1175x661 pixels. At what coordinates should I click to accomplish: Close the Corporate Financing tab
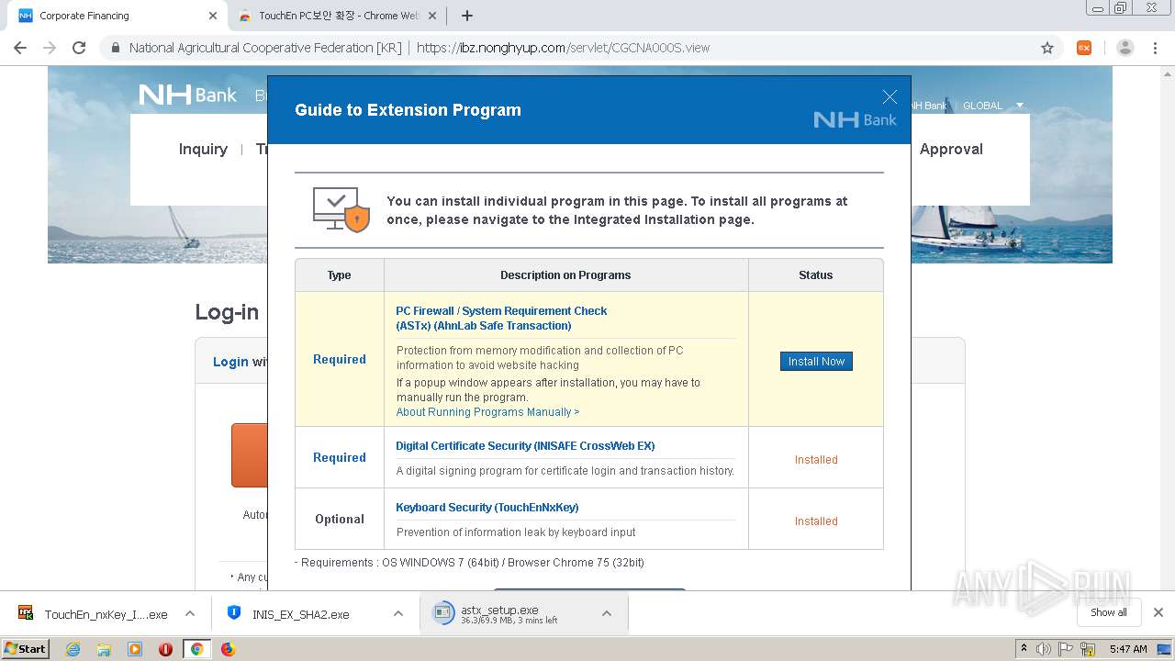point(213,16)
